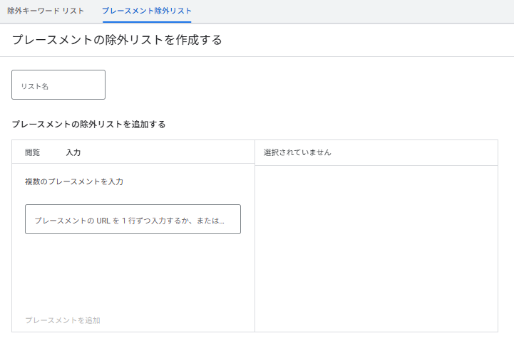Click the リスト名 input field
The height and width of the screenshot is (353, 514).
click(58, 85)
